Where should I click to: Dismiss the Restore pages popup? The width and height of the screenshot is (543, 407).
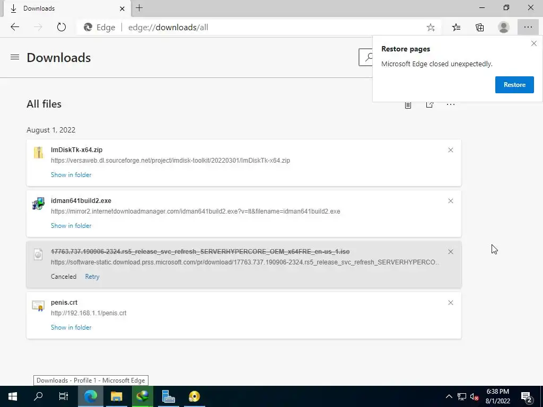[x=533, y=43]
